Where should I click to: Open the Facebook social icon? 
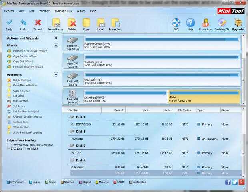(228, 182)
